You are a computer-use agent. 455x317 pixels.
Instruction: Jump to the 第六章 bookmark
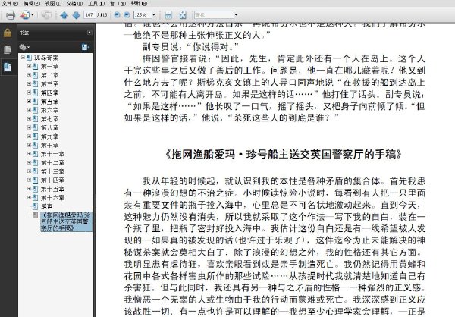tap(49, 110)
